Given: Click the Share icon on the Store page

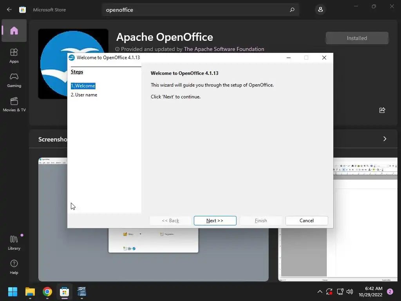Looking at the screenshot, I should point(382,110).
